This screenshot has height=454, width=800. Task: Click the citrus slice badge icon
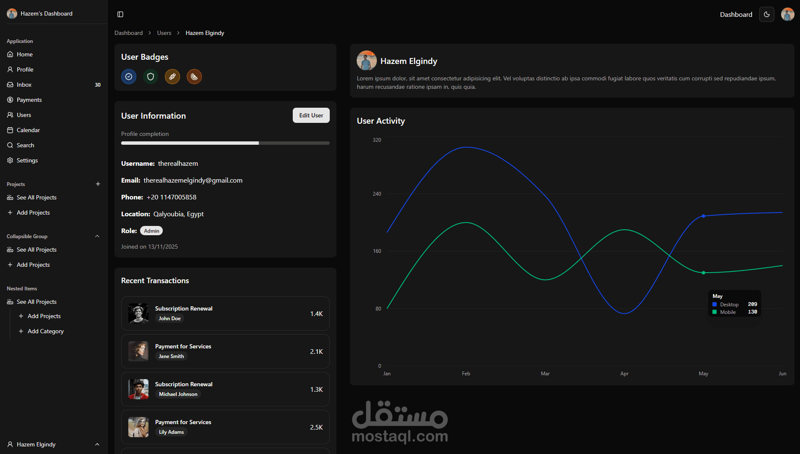[194, 77]
